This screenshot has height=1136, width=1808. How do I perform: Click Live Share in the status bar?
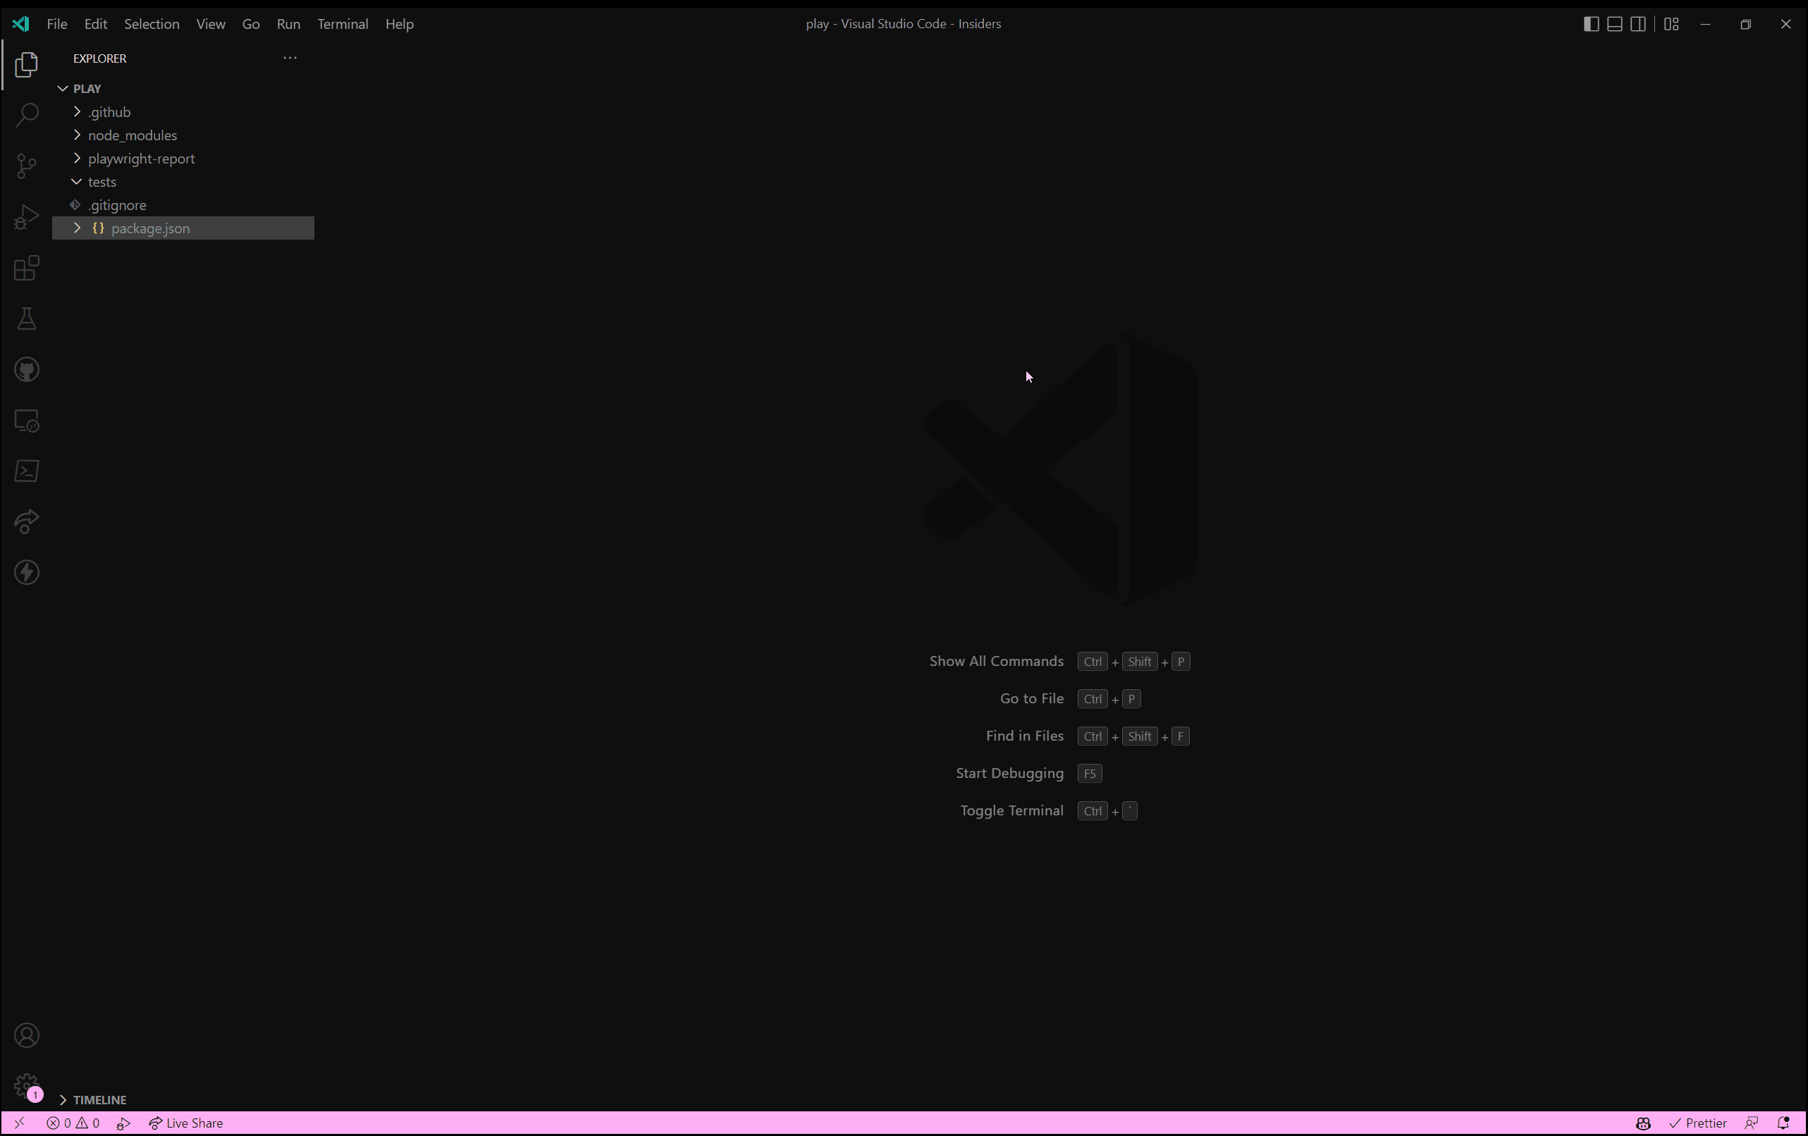click(x=185, y=1123)
